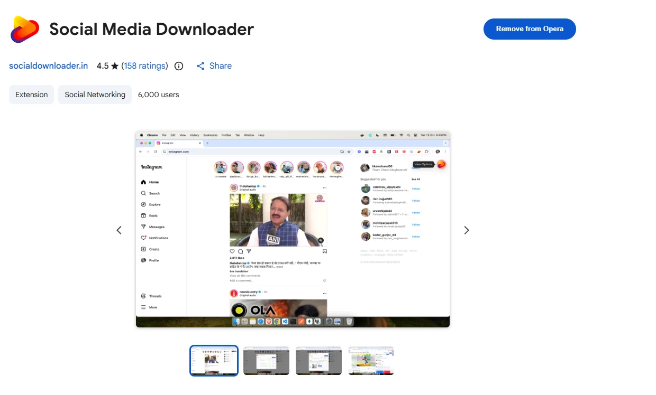Select the Extension category chip

coord(32,95)
